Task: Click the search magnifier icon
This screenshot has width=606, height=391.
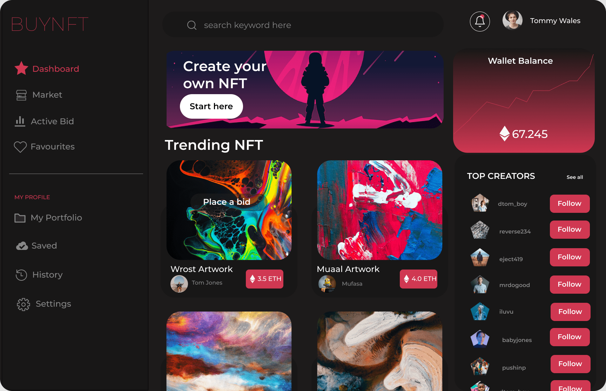Action: click(192, 25)
